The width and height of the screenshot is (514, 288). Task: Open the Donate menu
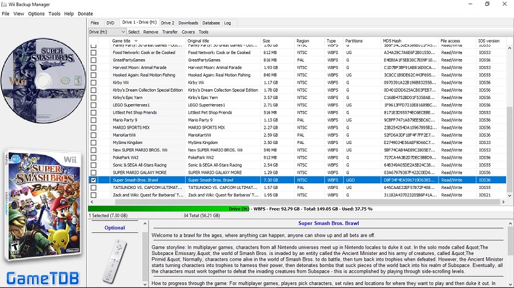(85, 14)
